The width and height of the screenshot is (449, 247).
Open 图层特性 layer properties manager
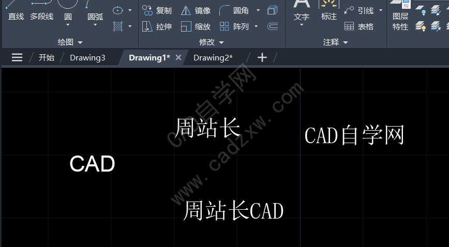click(x=400, y=16)
